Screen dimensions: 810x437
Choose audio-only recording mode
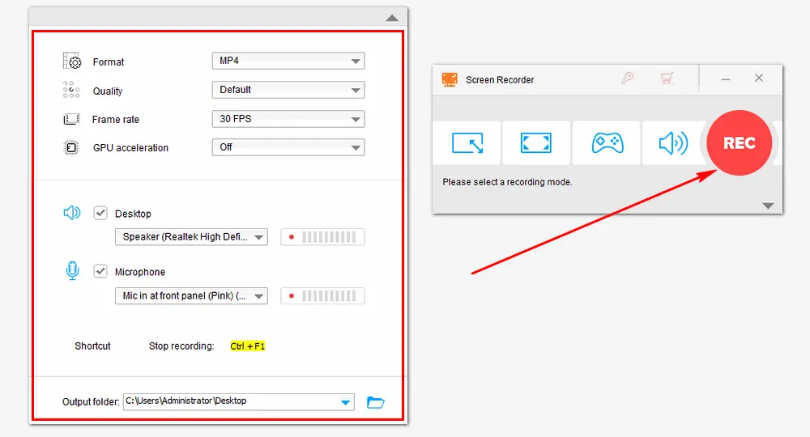pos(673,143)
